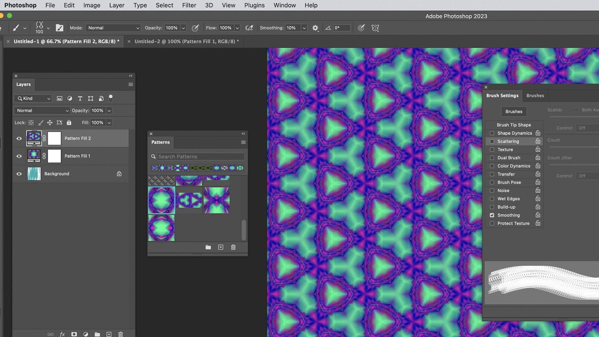Image resolution: width=599 pixels, height=337 pixels.
Task: Hide the Pattern Fill 1 layer
Action: pos(19,156)
